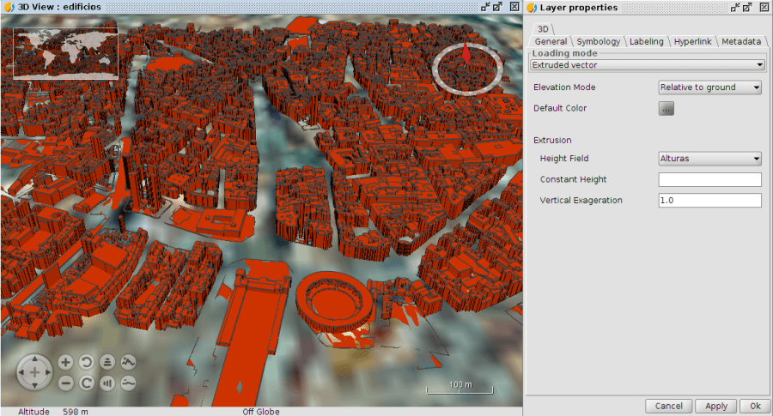Image resolution: width=773 pixels, height=416 pixels.
Task: Click the flat terrain button
Action: (129, 383)
